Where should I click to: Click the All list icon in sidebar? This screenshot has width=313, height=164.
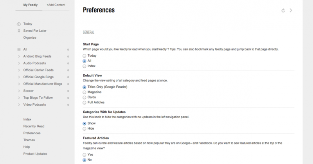tap(19, 50)
